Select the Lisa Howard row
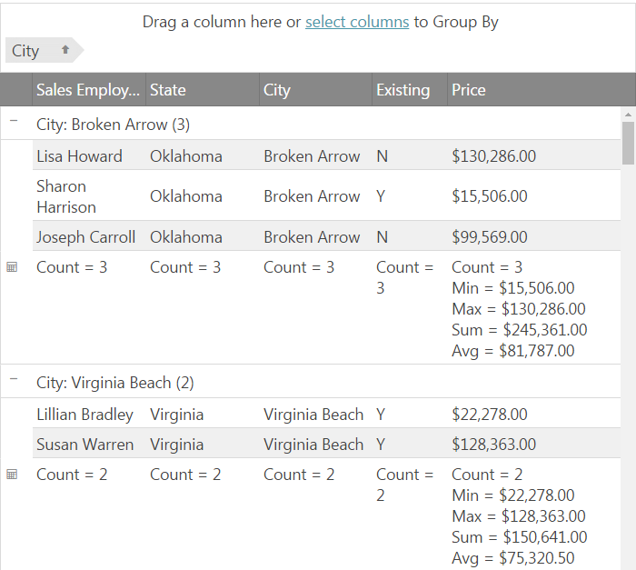 [79, 156]
